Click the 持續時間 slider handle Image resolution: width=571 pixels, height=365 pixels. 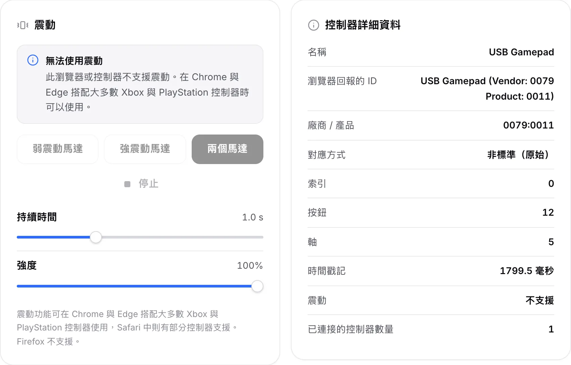[96, 237]
